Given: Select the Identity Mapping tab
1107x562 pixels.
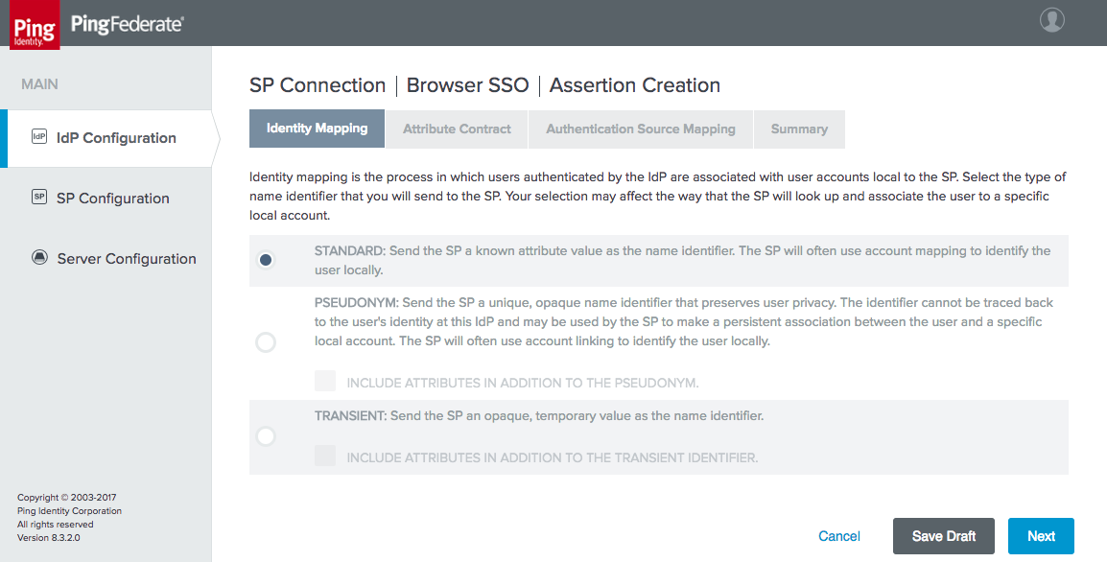Looking at the screenshot, I should click(317, 129).
